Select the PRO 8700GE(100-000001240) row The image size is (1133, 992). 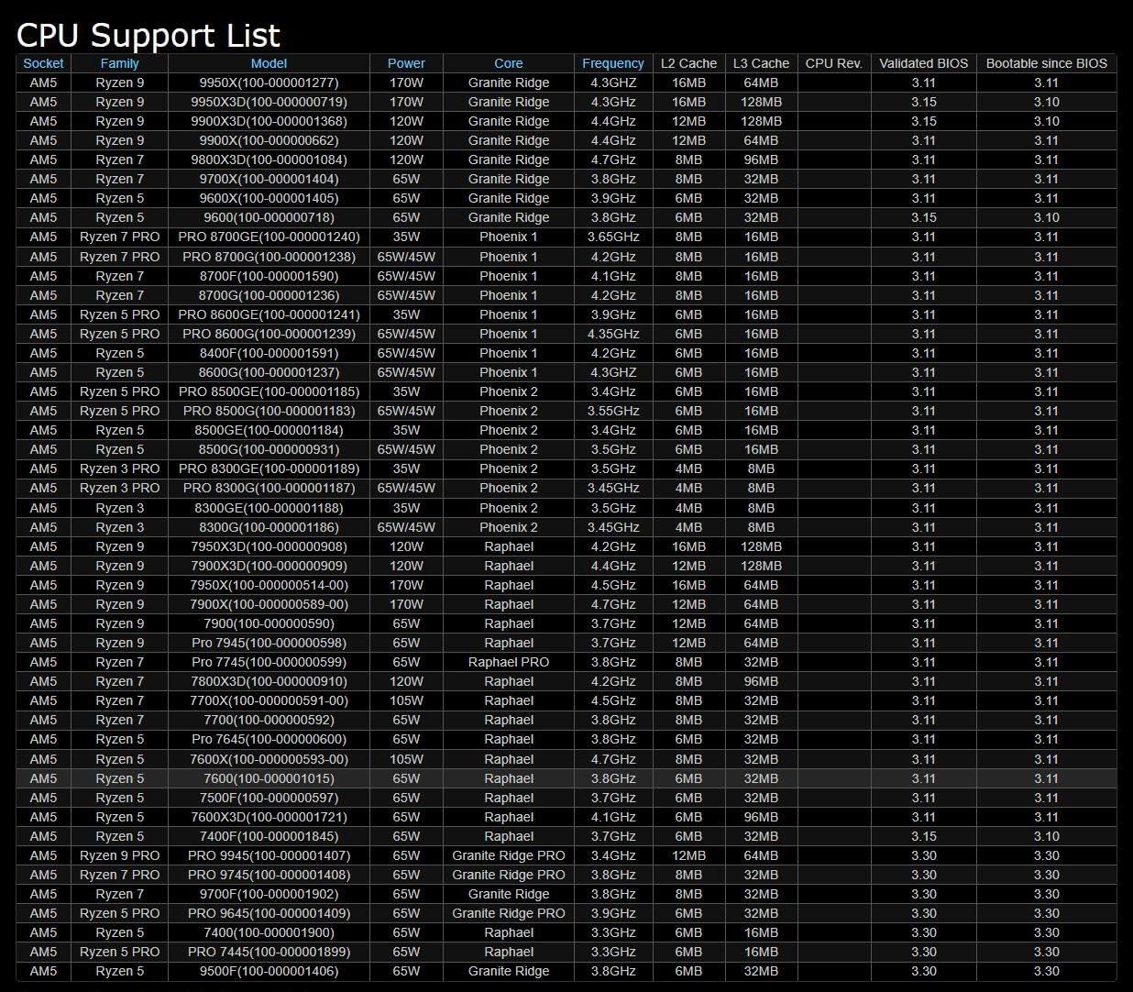tap(269, 237)
